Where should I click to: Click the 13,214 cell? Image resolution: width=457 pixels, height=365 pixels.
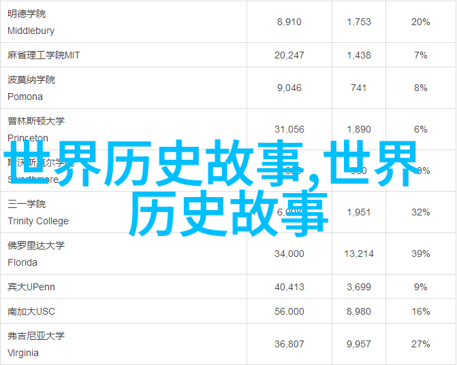359,254
